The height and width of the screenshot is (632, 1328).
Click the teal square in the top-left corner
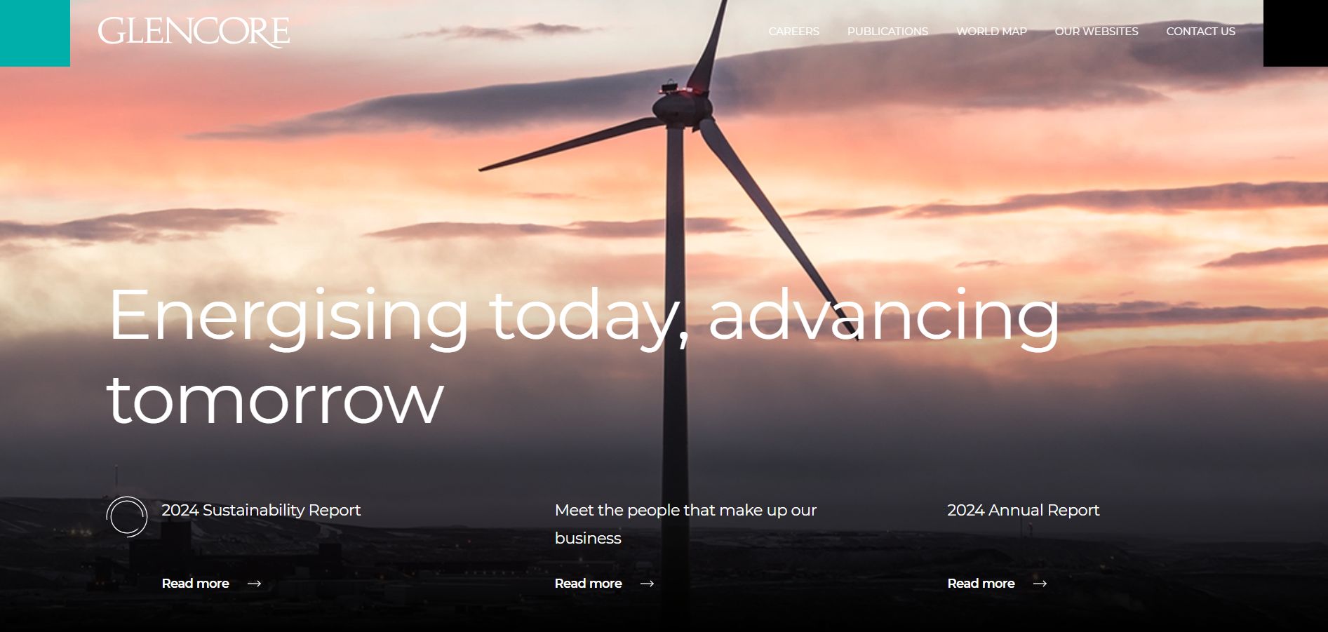(x=34, y=32)
